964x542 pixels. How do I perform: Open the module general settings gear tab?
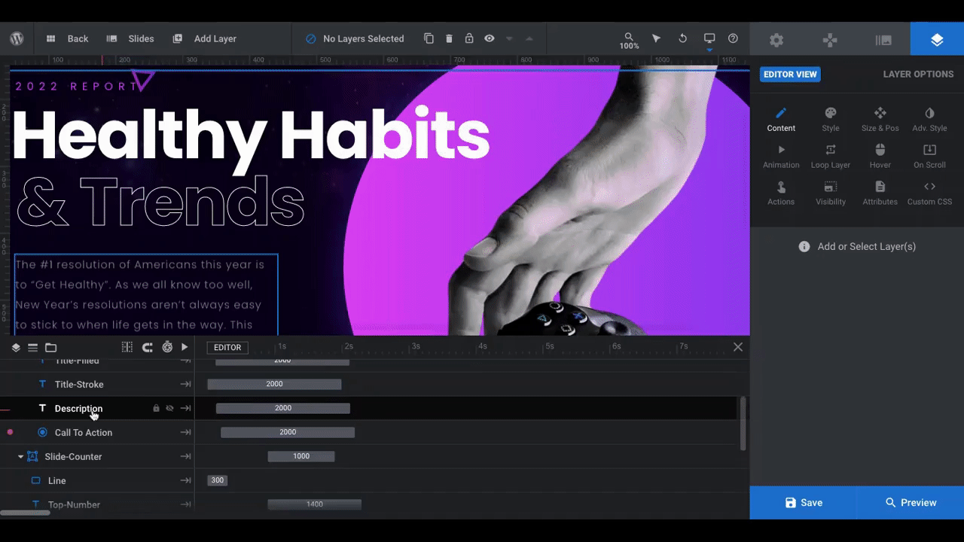point(776,40)
